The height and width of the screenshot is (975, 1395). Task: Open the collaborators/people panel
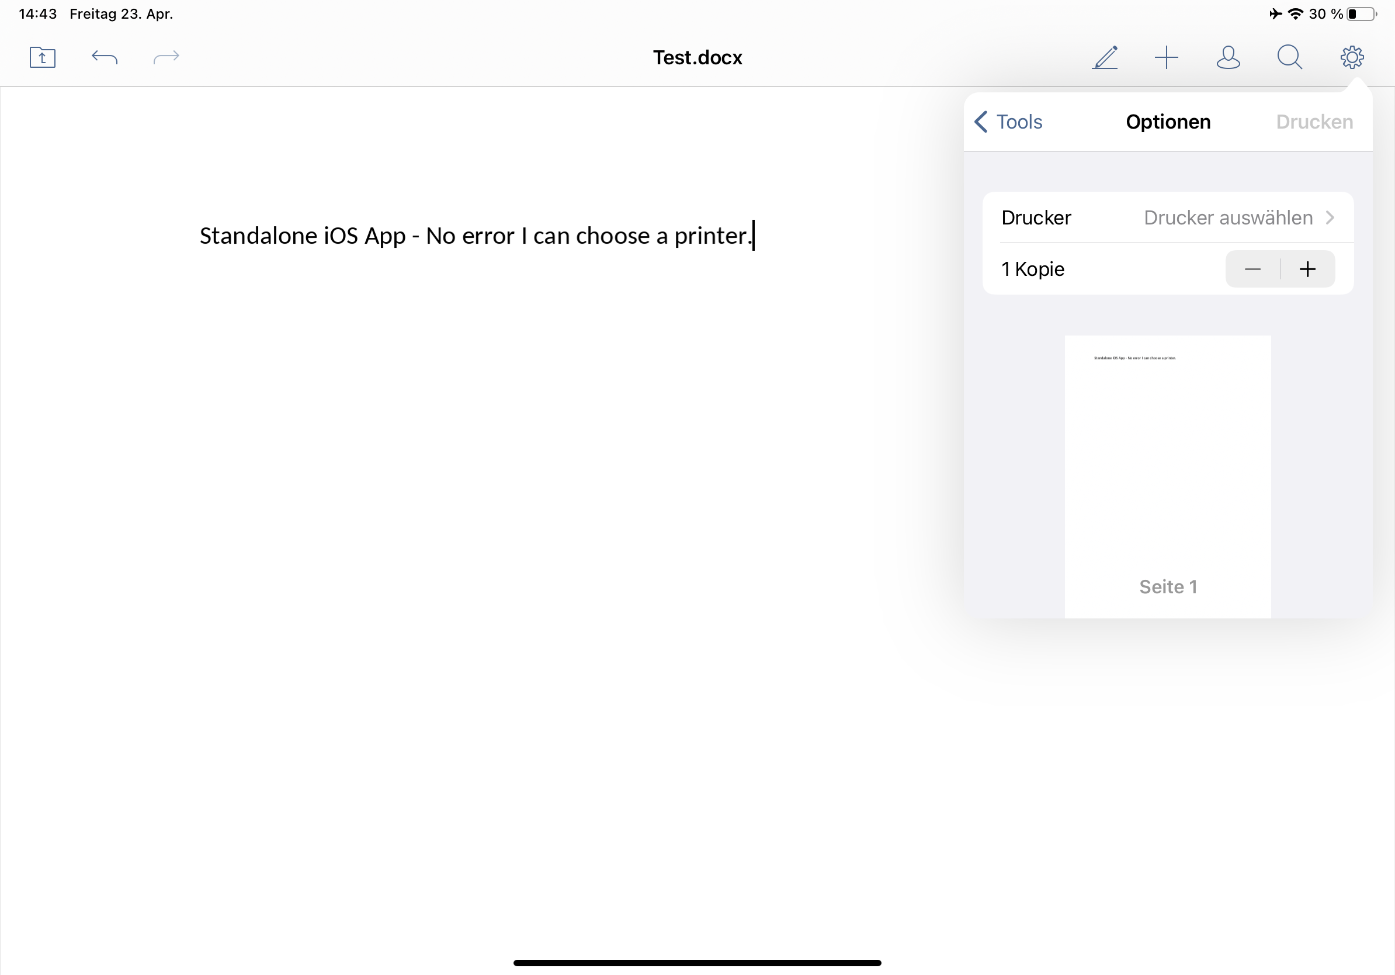point(1228,57)
